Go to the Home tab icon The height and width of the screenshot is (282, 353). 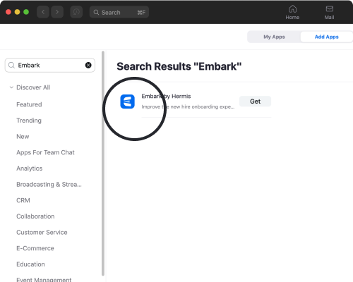292,12
